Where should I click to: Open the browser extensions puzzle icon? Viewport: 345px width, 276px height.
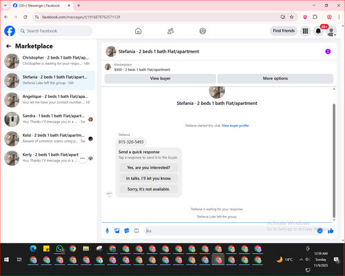[315, 17]
